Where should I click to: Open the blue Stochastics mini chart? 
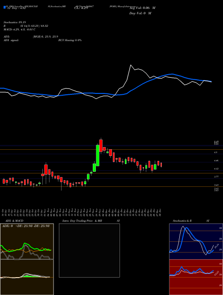click(x=196, y=241)
